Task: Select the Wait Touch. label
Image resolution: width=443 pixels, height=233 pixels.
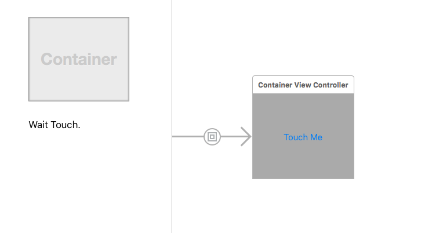Action: tap(55, 125)
